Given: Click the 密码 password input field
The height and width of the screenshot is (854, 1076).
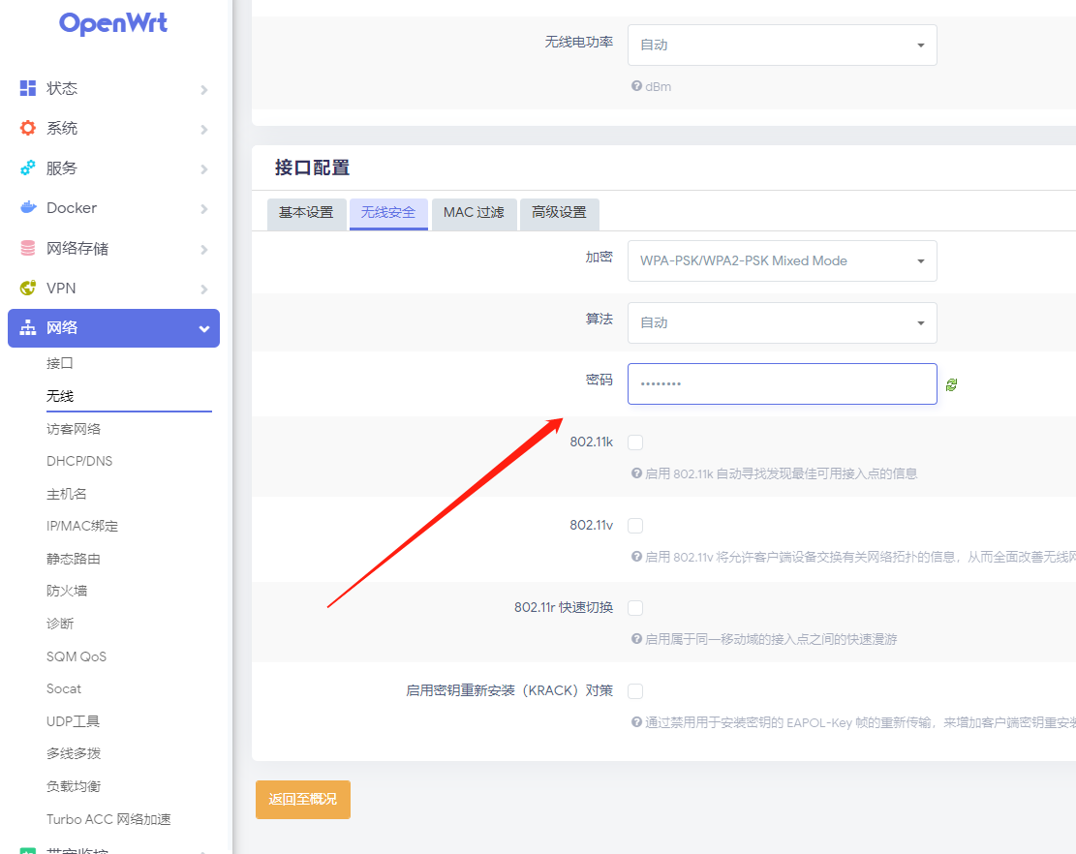Looking at the screenshot, I should (782, 383).
